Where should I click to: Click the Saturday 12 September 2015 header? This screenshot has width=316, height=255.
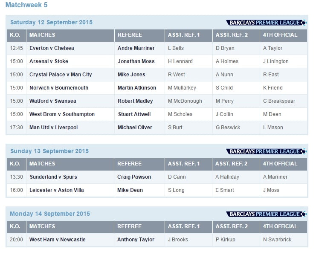coord(51,23)
